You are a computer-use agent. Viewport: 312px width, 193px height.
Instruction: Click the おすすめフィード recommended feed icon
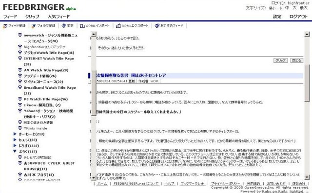point(157,26)
